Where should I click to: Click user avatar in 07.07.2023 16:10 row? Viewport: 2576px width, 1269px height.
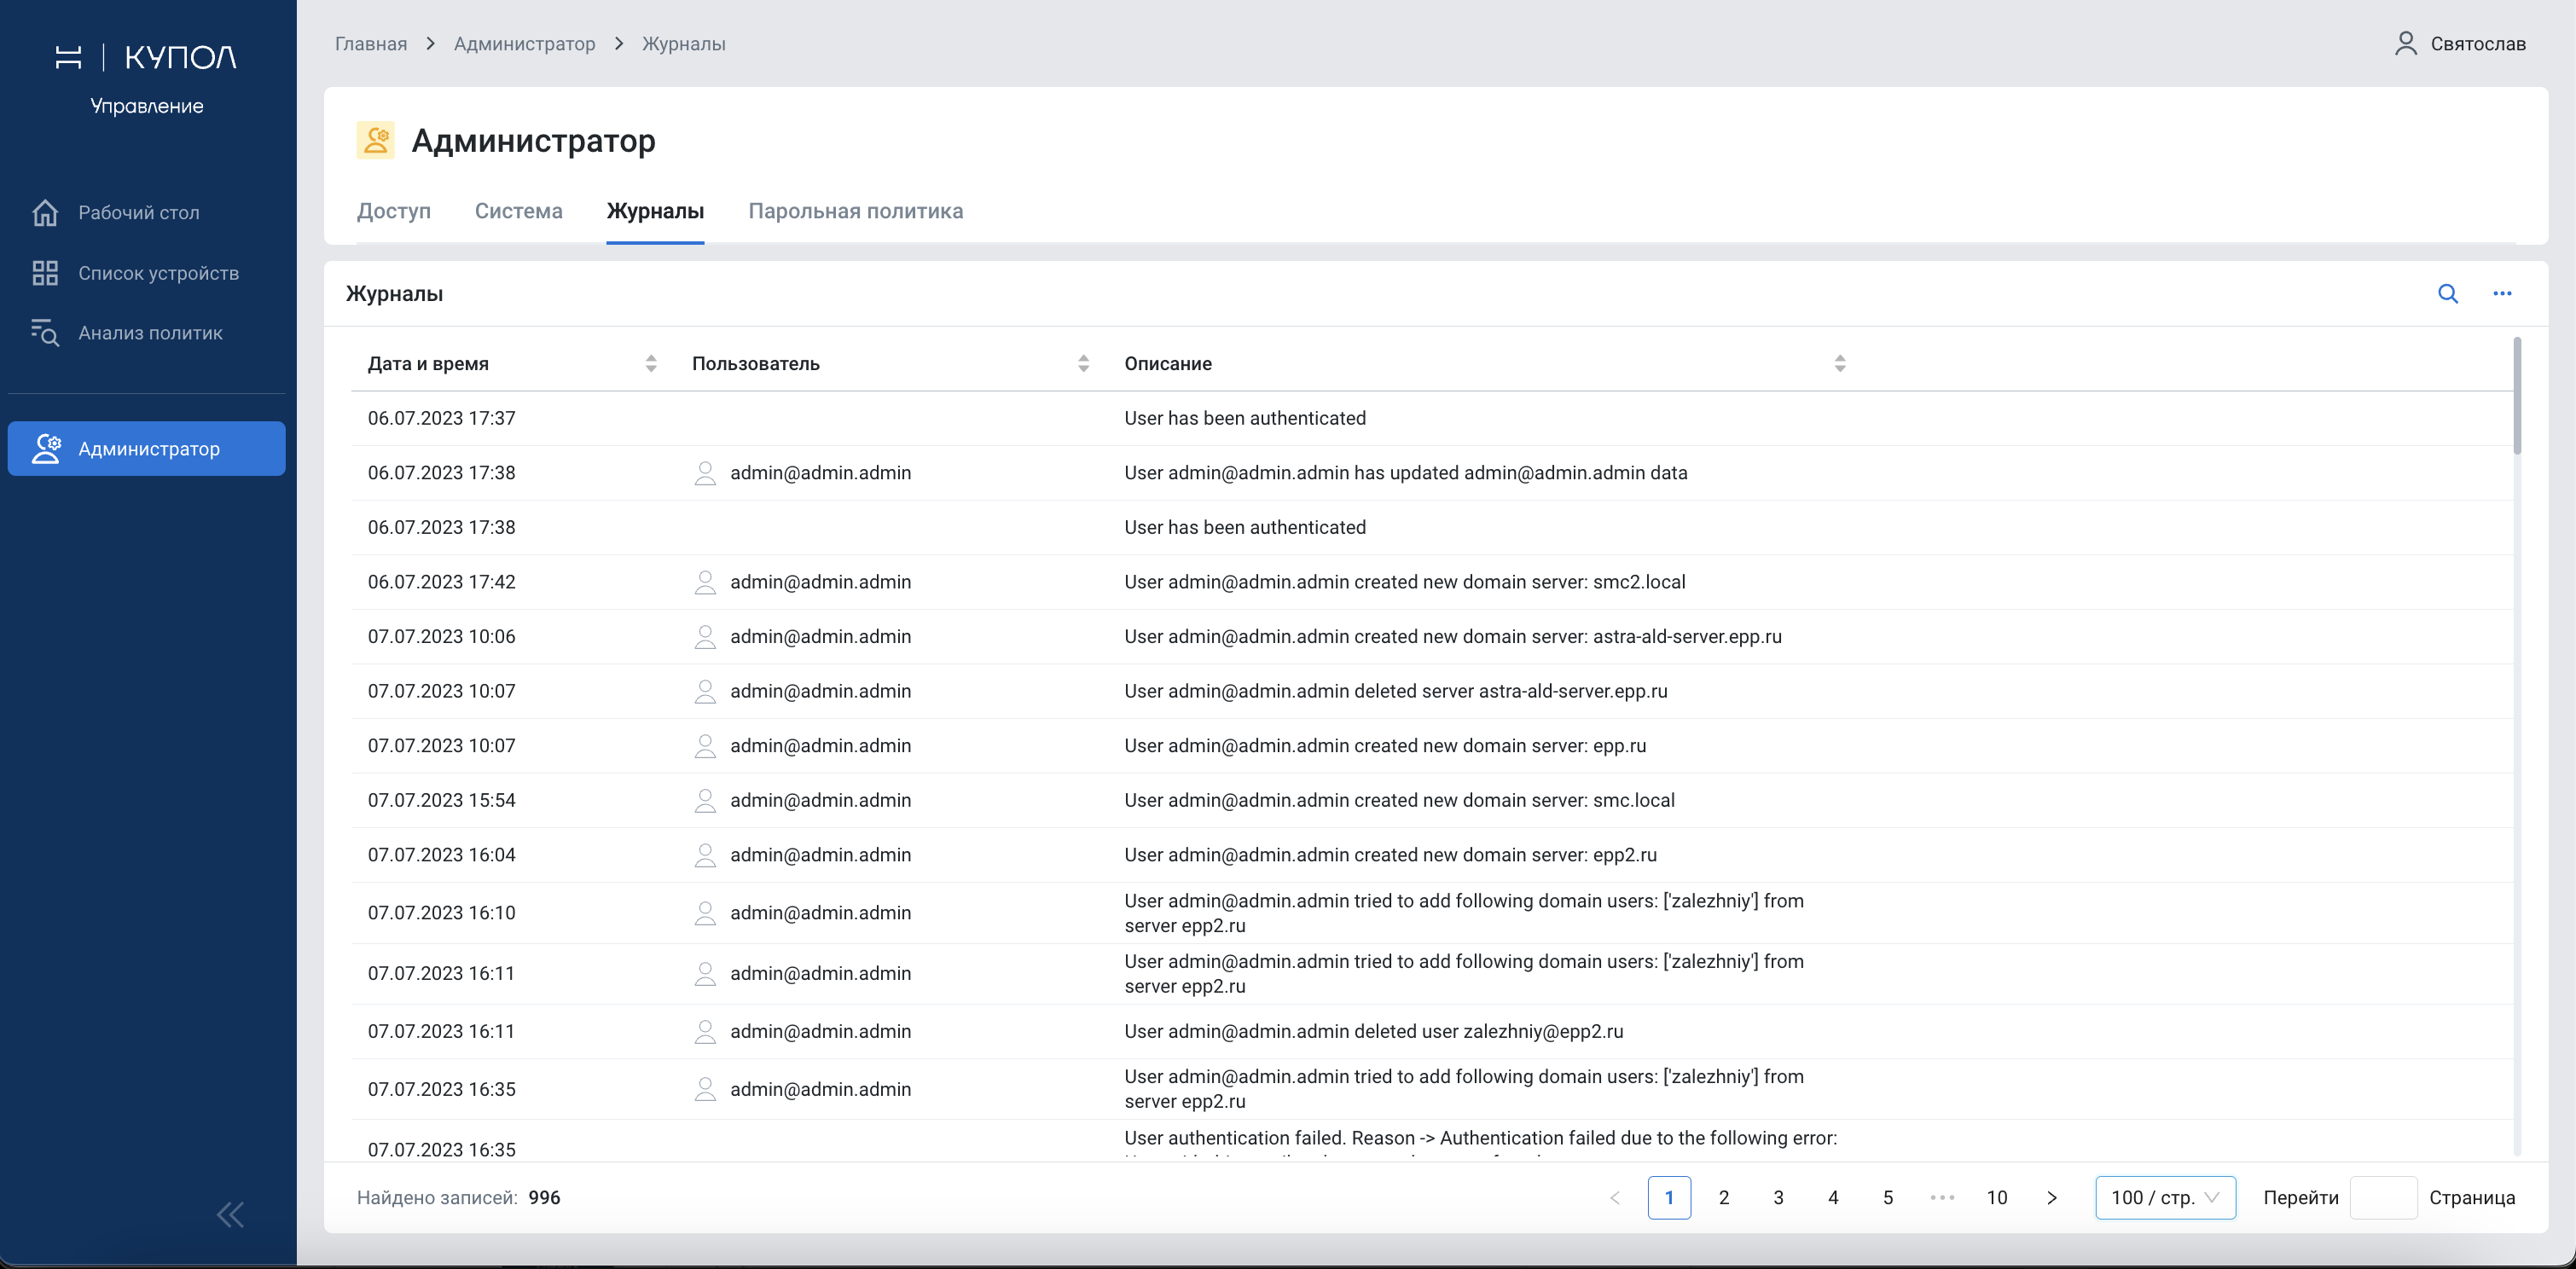pos(705,913)
